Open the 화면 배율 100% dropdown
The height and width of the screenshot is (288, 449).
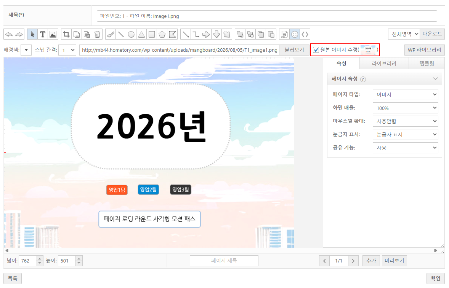[x=406, y=108]
